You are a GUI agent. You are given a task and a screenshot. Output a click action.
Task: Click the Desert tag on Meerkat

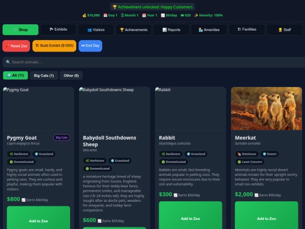269,154
